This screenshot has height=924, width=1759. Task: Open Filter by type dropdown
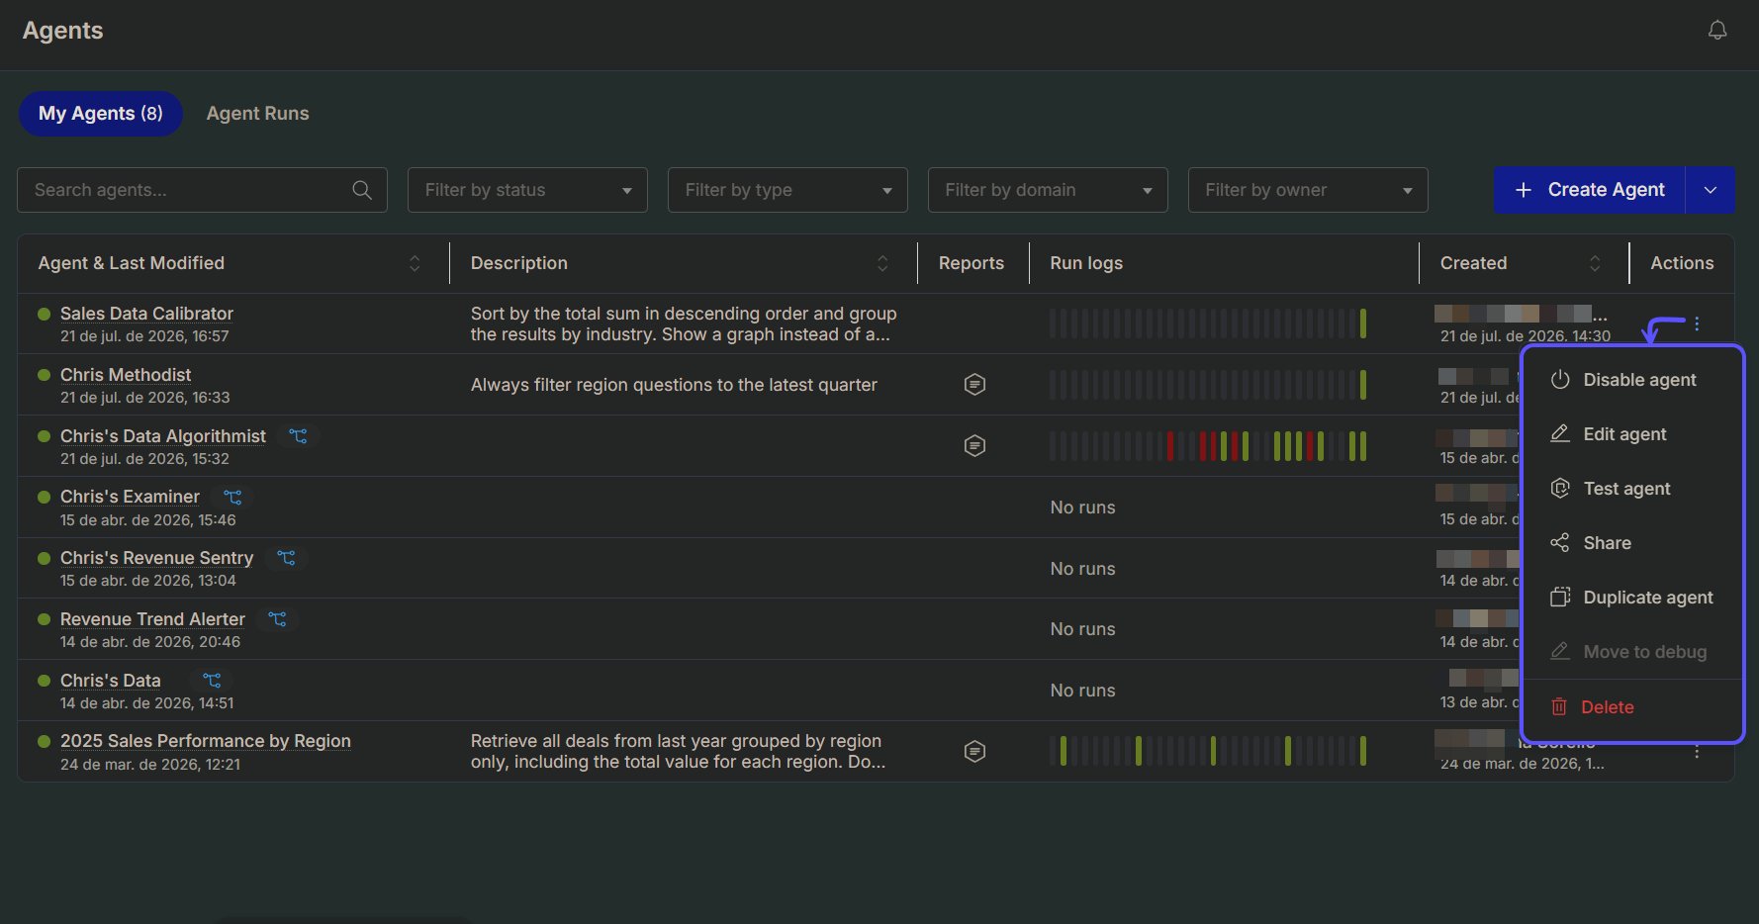pyautogui.click(x=787, y=190)
